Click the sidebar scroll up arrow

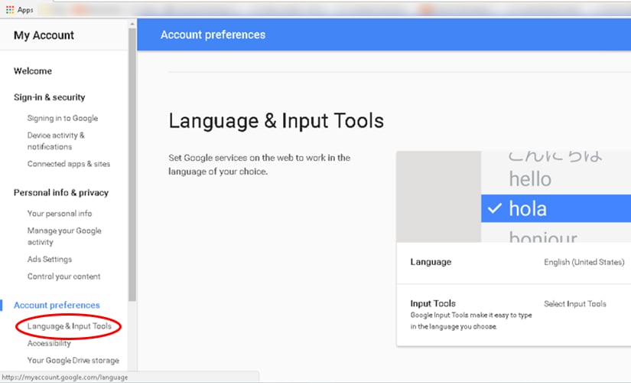click(x=132, y=25)
